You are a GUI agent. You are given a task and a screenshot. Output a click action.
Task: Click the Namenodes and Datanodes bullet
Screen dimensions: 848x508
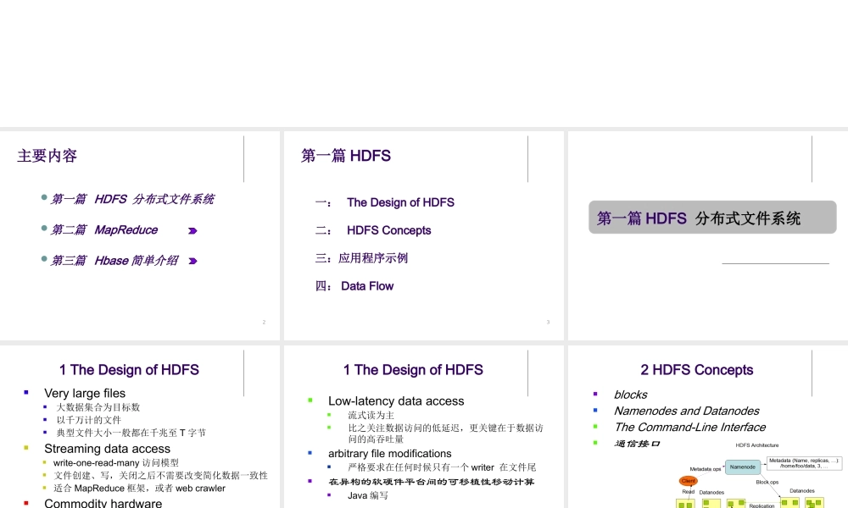pos(686,411)
